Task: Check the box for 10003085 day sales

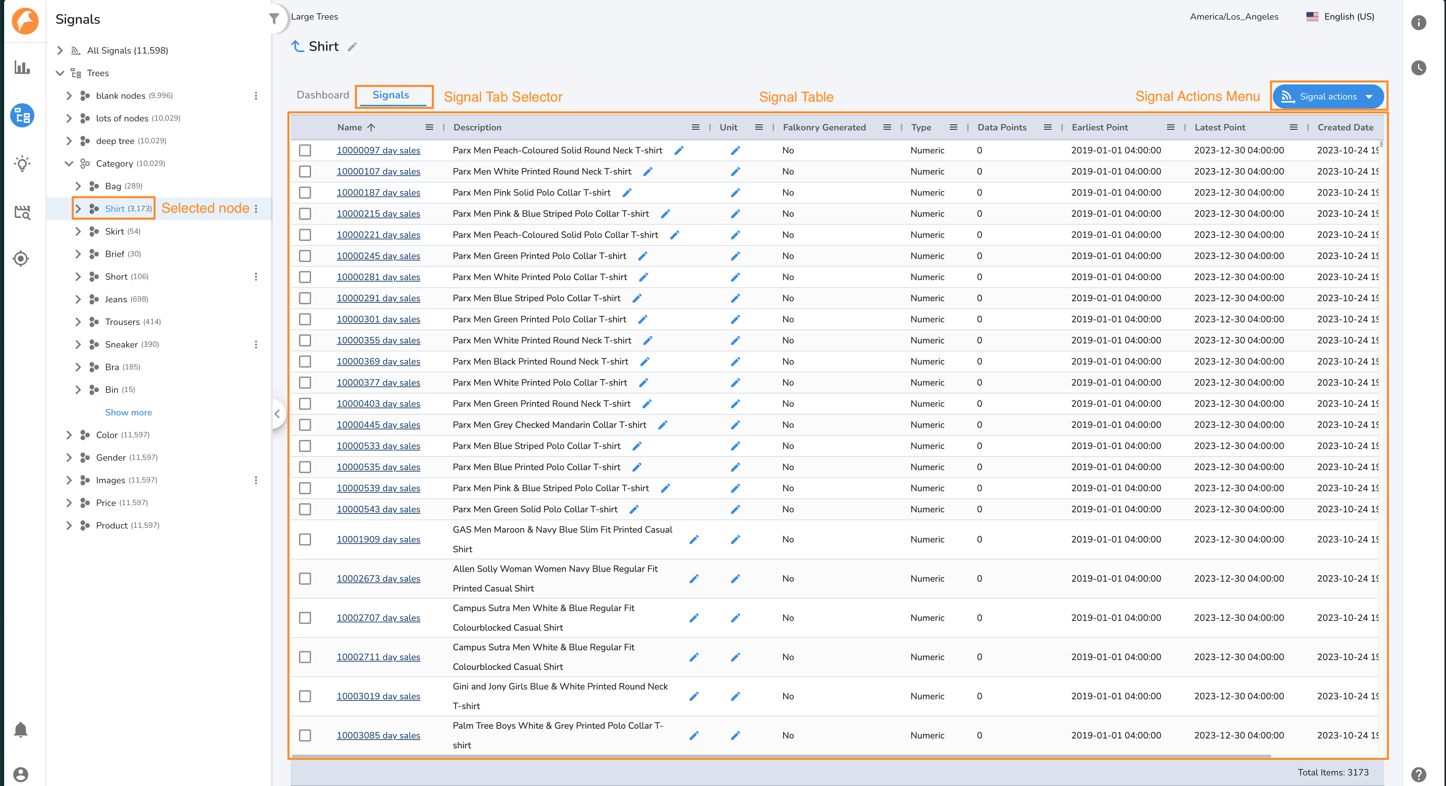Action: click(305, 735)
